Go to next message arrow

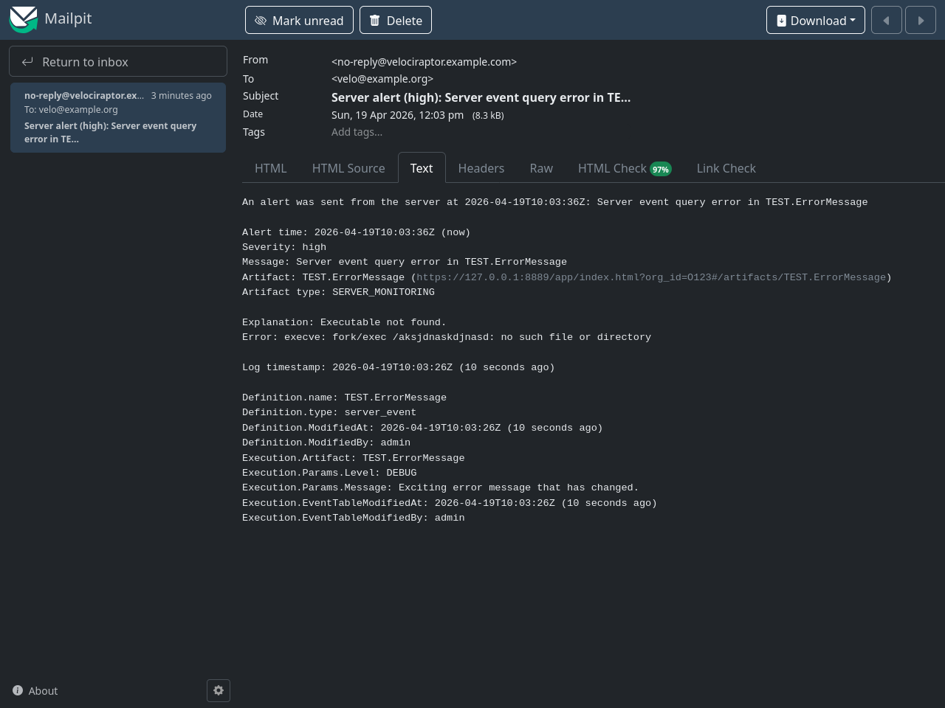tap(921, 21)
